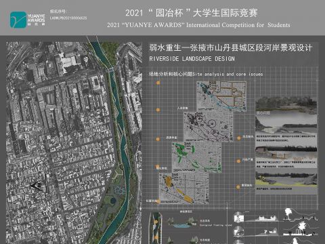Open the top section drawing with the white tree

301,215
